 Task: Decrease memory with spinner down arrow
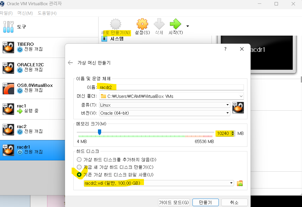tap(233, 134)
